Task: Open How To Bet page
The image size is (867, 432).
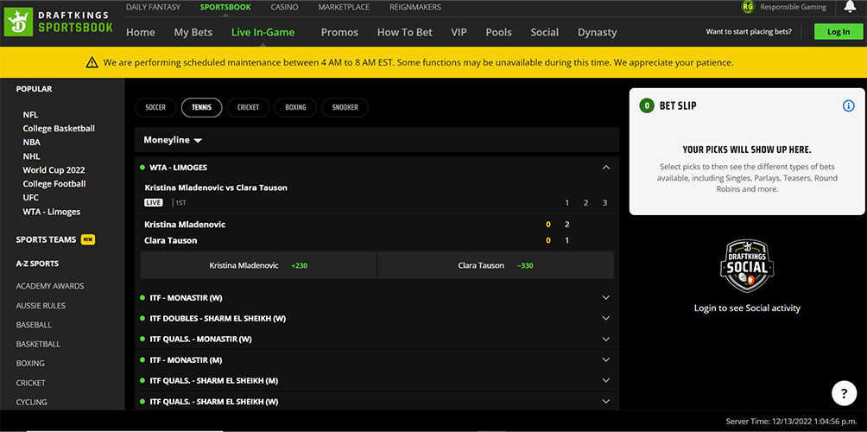Action: point(405,32)
